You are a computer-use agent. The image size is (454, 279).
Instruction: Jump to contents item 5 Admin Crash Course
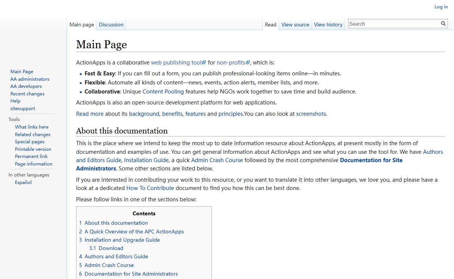(x=106, y=265)
